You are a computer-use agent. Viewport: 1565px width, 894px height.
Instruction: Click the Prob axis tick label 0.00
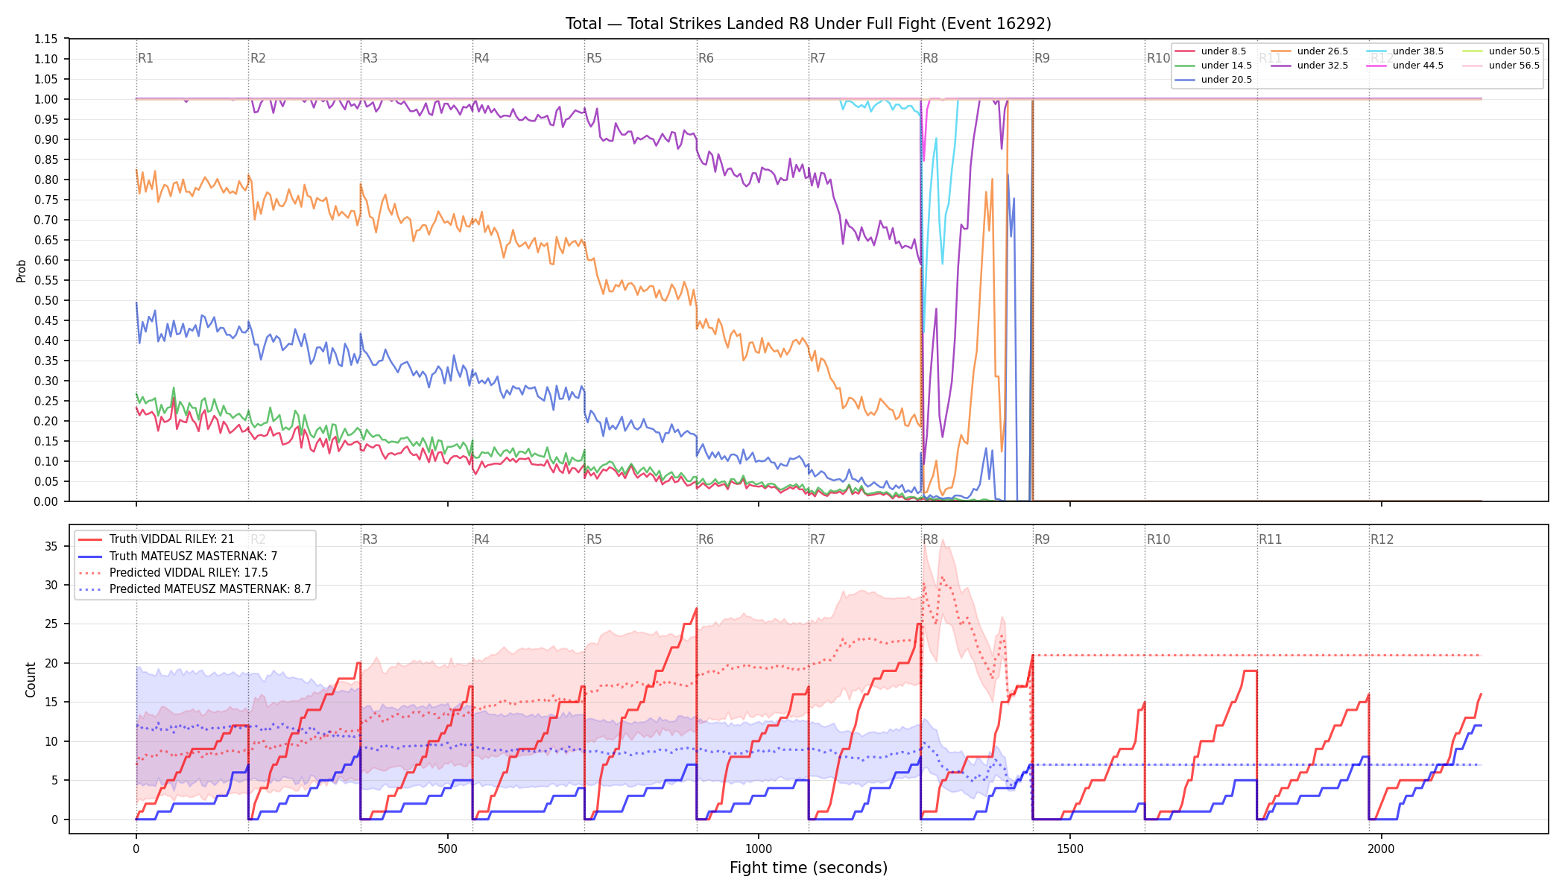click(46, 501)
